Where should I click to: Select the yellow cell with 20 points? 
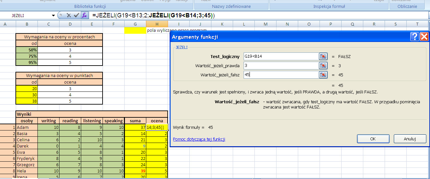point(27,89)
